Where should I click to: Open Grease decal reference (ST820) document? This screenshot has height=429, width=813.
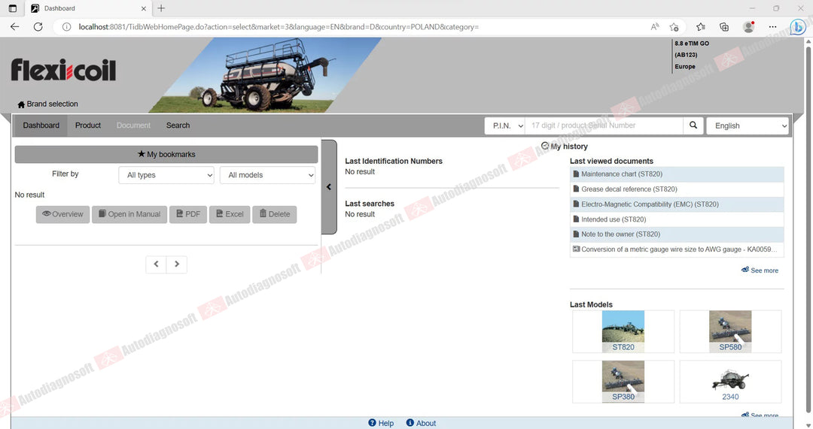677,189
